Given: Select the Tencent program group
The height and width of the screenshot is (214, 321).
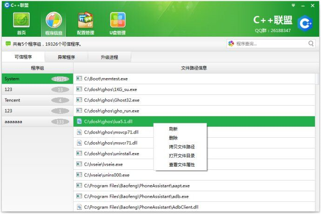Looking at the screenshot, I should point(38,100).
